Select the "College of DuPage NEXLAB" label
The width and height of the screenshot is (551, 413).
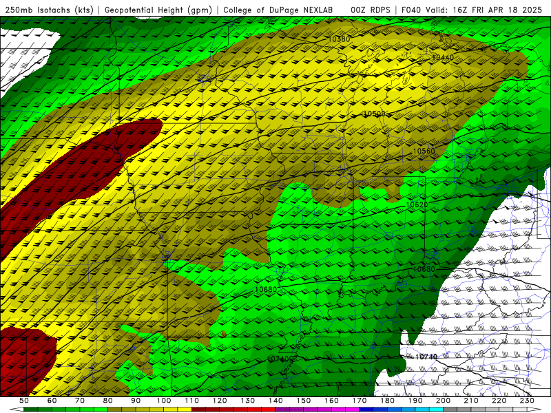278,10
